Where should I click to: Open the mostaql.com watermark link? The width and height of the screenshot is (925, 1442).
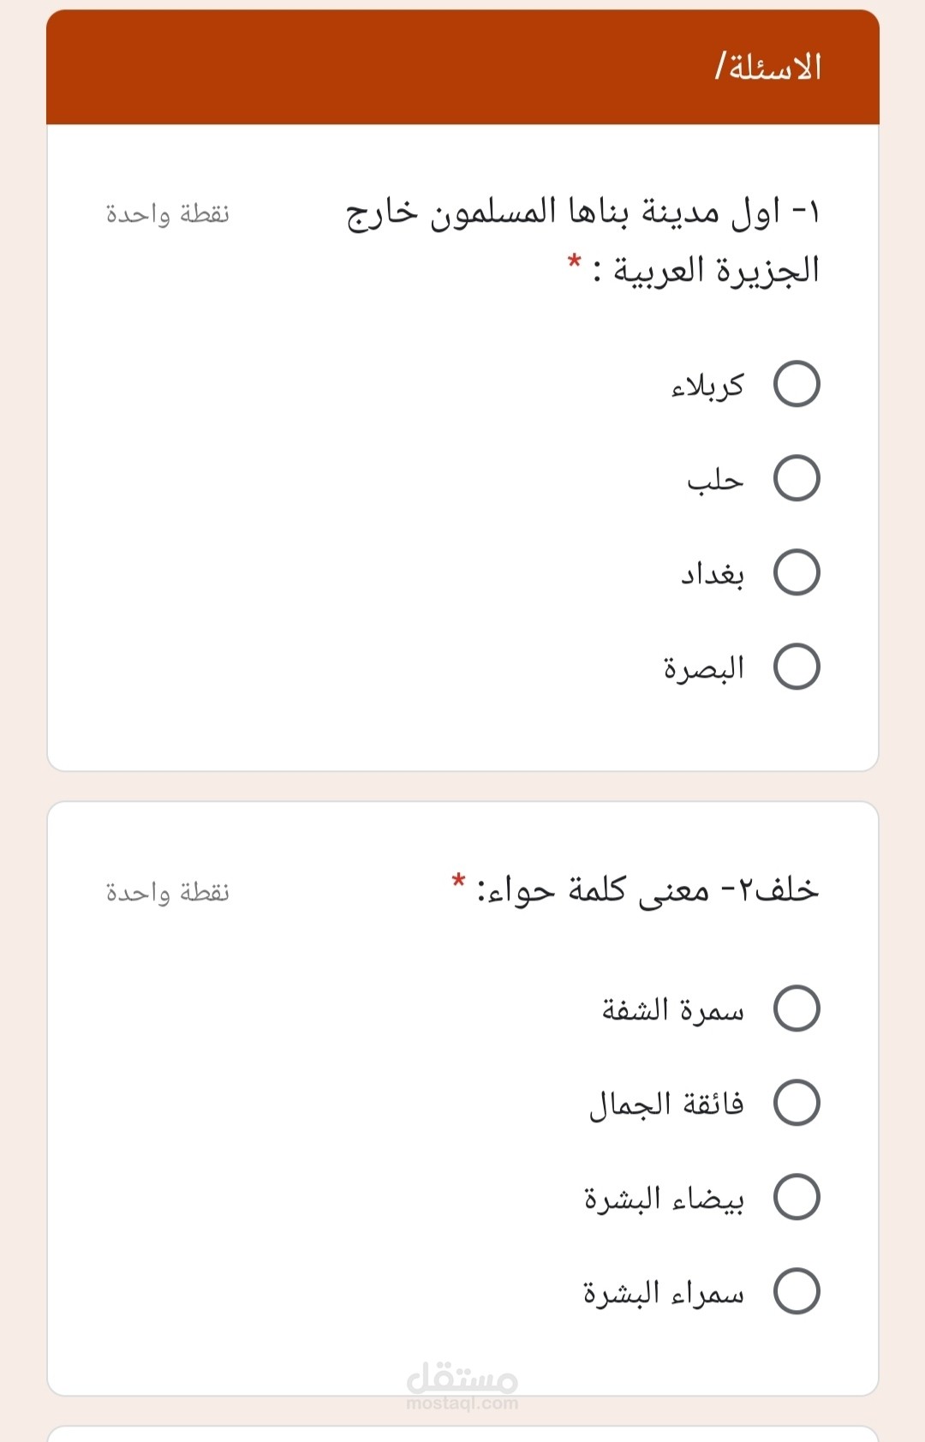coord(462,1403)
